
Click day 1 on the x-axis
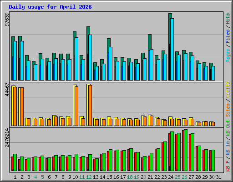coord(15,177)
